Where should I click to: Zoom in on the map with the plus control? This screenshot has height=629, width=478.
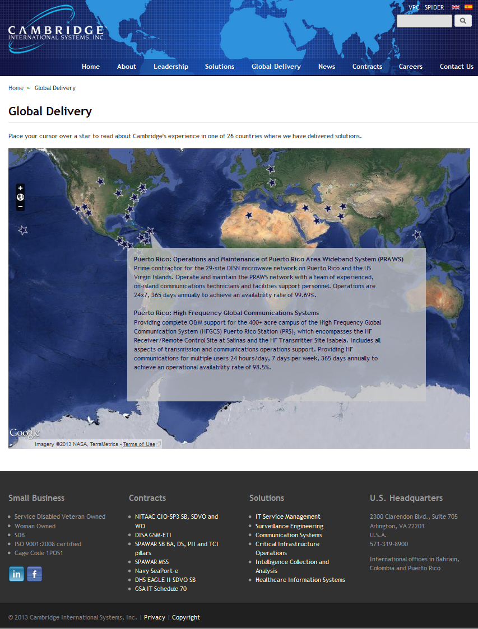point(20,188)
